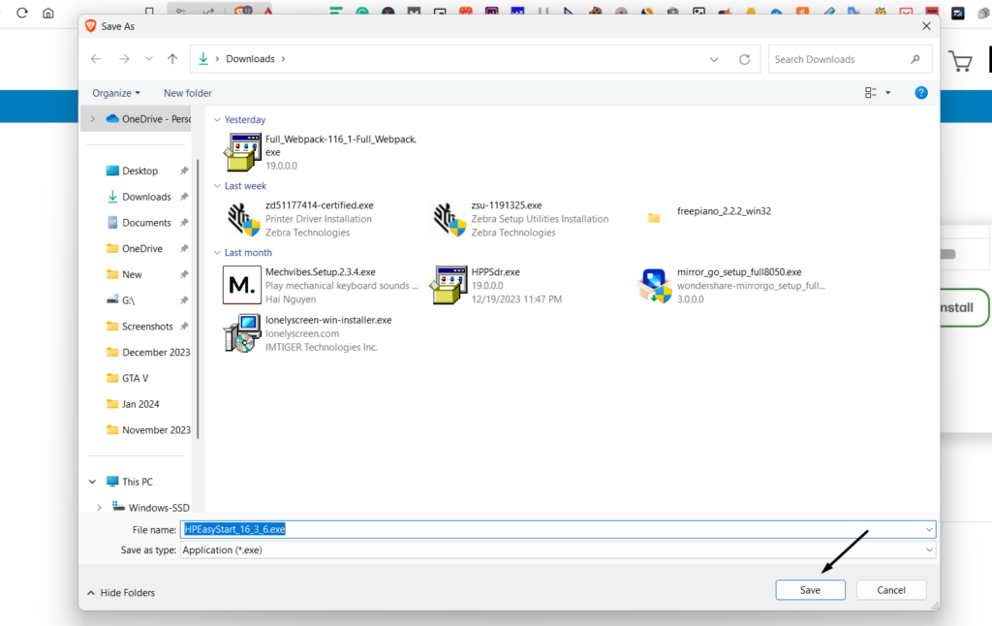
Task: Select the mirror_go_setup_full8050.exe file icon
Action: (x=654, y=285)
